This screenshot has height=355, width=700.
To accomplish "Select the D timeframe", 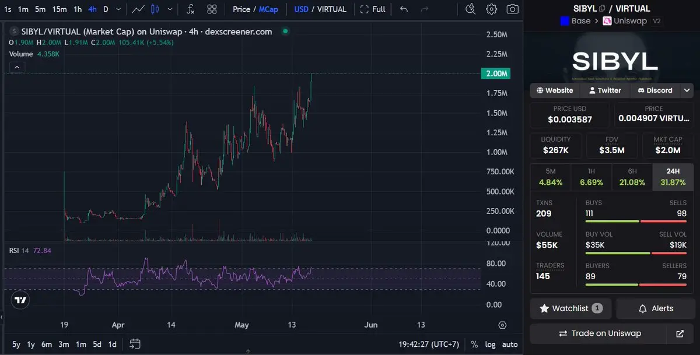I will [x=106, y=9].
